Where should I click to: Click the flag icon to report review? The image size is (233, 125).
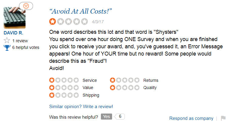223,118
